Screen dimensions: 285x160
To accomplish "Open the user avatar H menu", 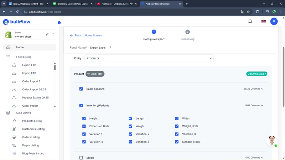I will (274, 21).
